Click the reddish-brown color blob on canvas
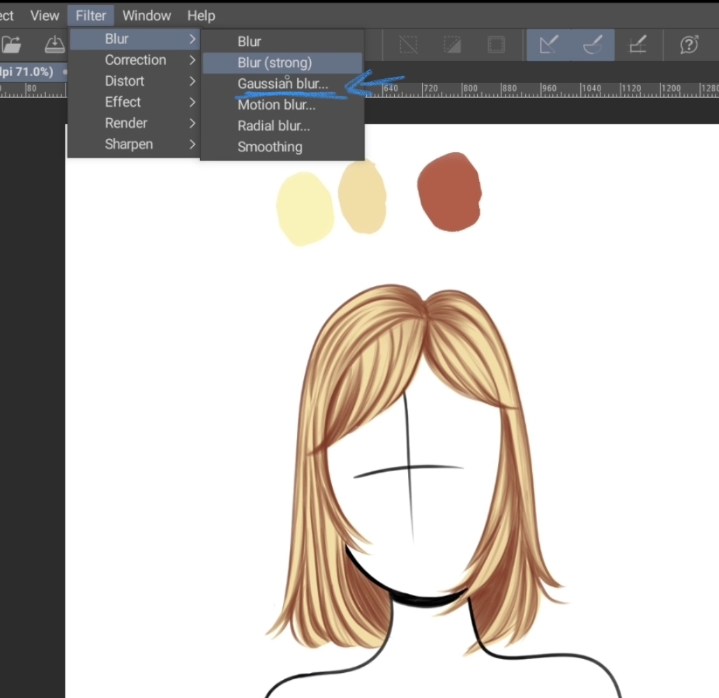 click(449, 192)
